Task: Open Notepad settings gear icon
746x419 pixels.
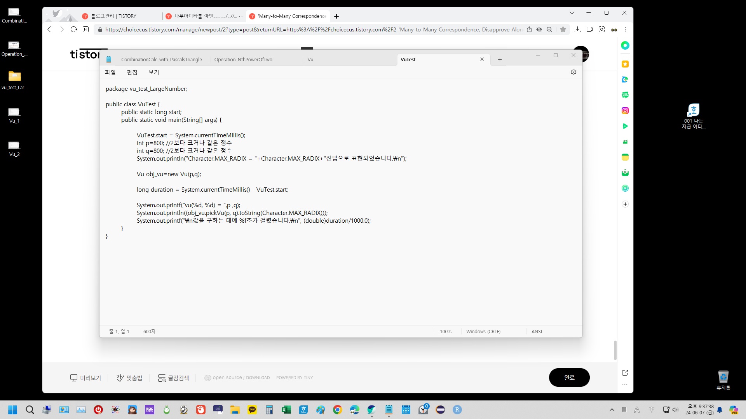Action: [573, 72]
